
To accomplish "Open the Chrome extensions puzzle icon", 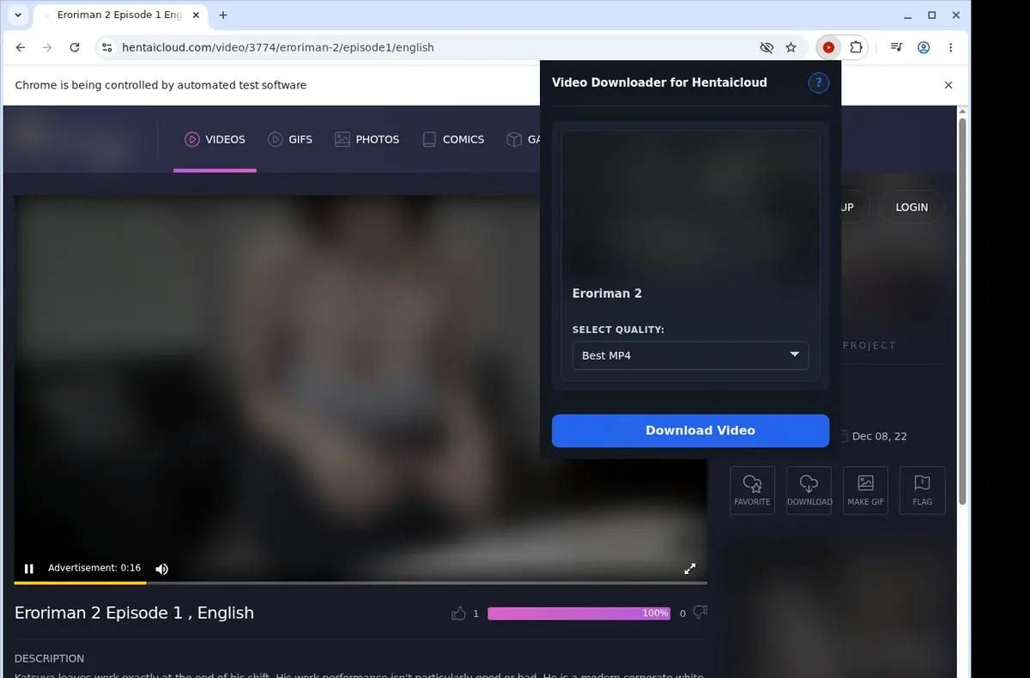I will point(856,47).
